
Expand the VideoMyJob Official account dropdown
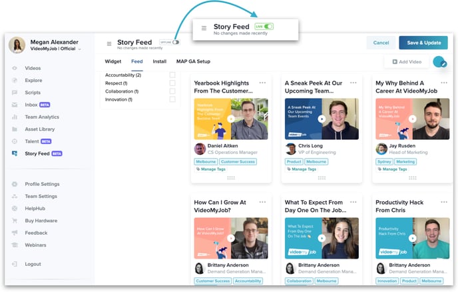pyautogui.click(x=79, y=49)
